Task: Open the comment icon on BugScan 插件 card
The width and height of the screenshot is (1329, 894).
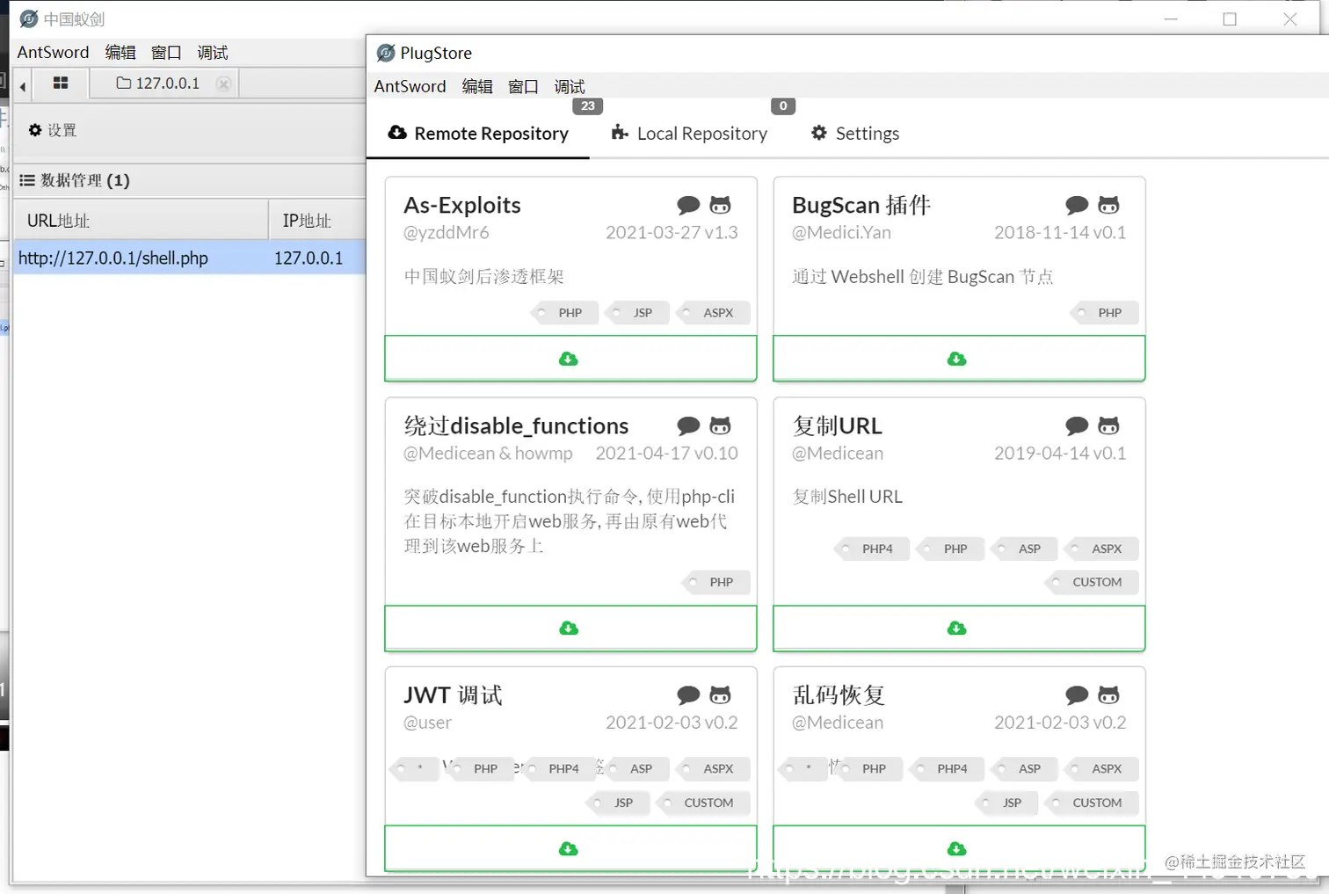Action: click(1077, 206)
